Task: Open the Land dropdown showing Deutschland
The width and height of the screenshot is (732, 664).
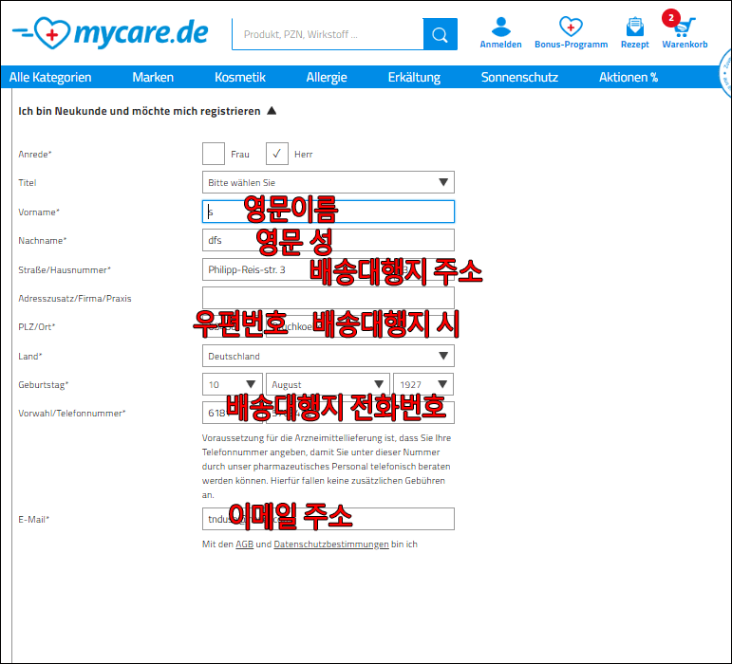Action: pyautogui.click(x=328, y=356)
